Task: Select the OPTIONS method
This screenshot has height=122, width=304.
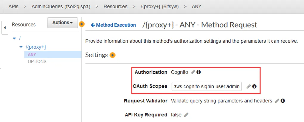Action: coord(37,62)
